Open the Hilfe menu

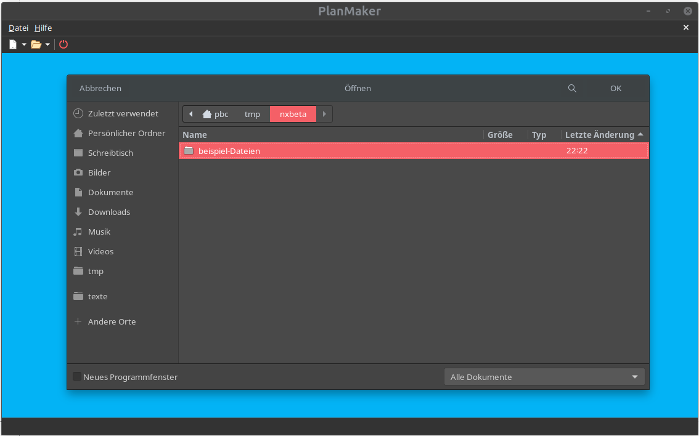pos(43,28)
